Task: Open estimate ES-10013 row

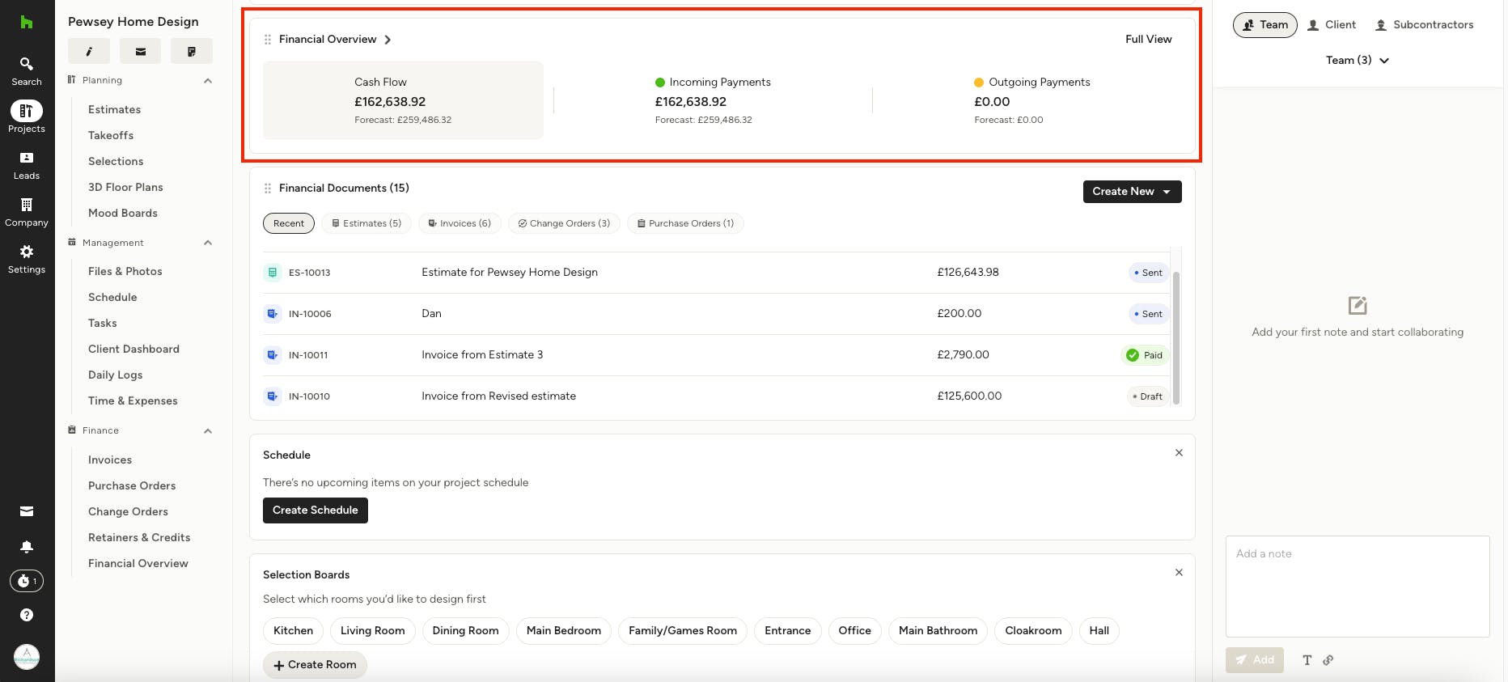Action: [x=716, y=273]
